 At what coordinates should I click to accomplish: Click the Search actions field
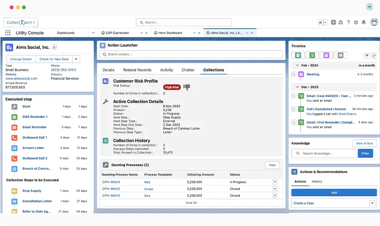191,54
